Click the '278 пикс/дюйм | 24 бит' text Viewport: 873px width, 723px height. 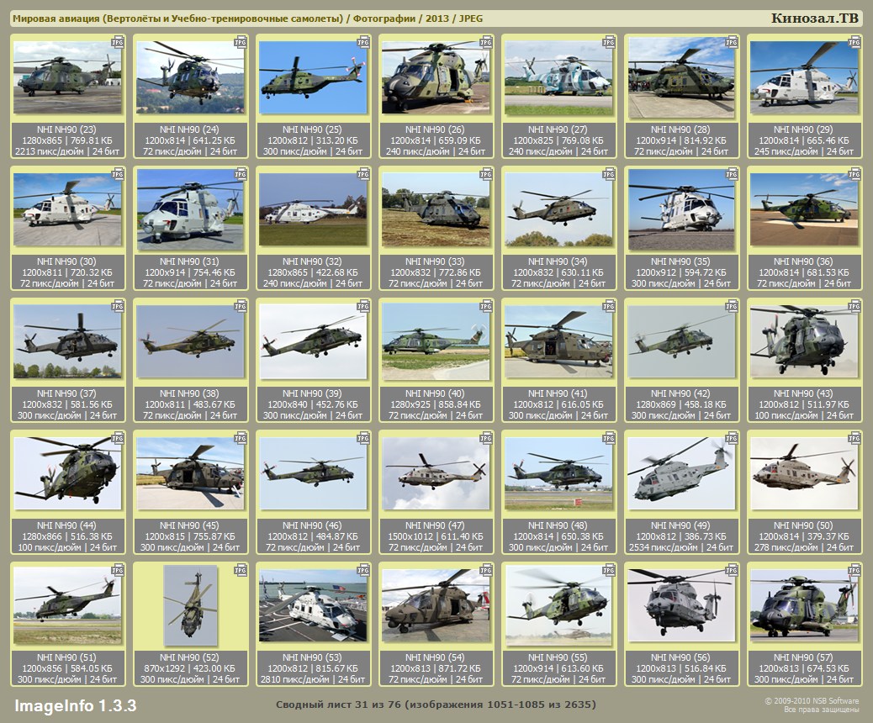(803, 547)
